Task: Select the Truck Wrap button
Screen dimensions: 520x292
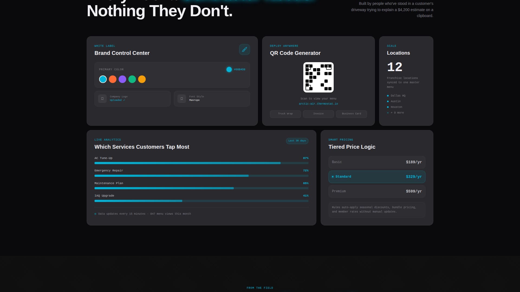Action: [285, 114]
